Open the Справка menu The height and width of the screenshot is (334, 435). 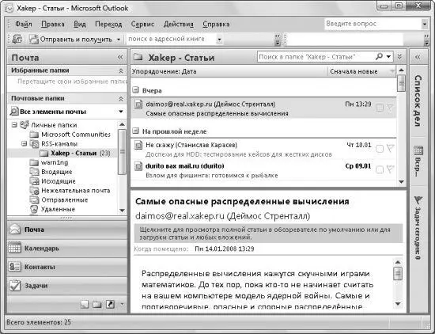(216, 25)
